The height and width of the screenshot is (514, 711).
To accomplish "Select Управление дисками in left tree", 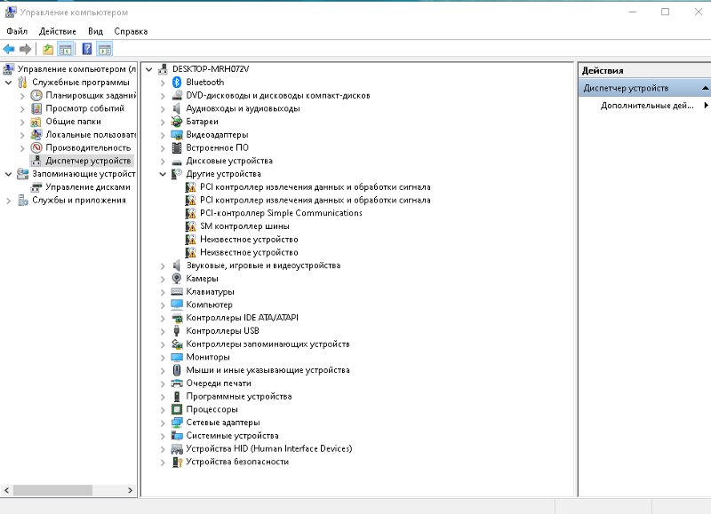I will pyautogui.click(x=87, y=187).
